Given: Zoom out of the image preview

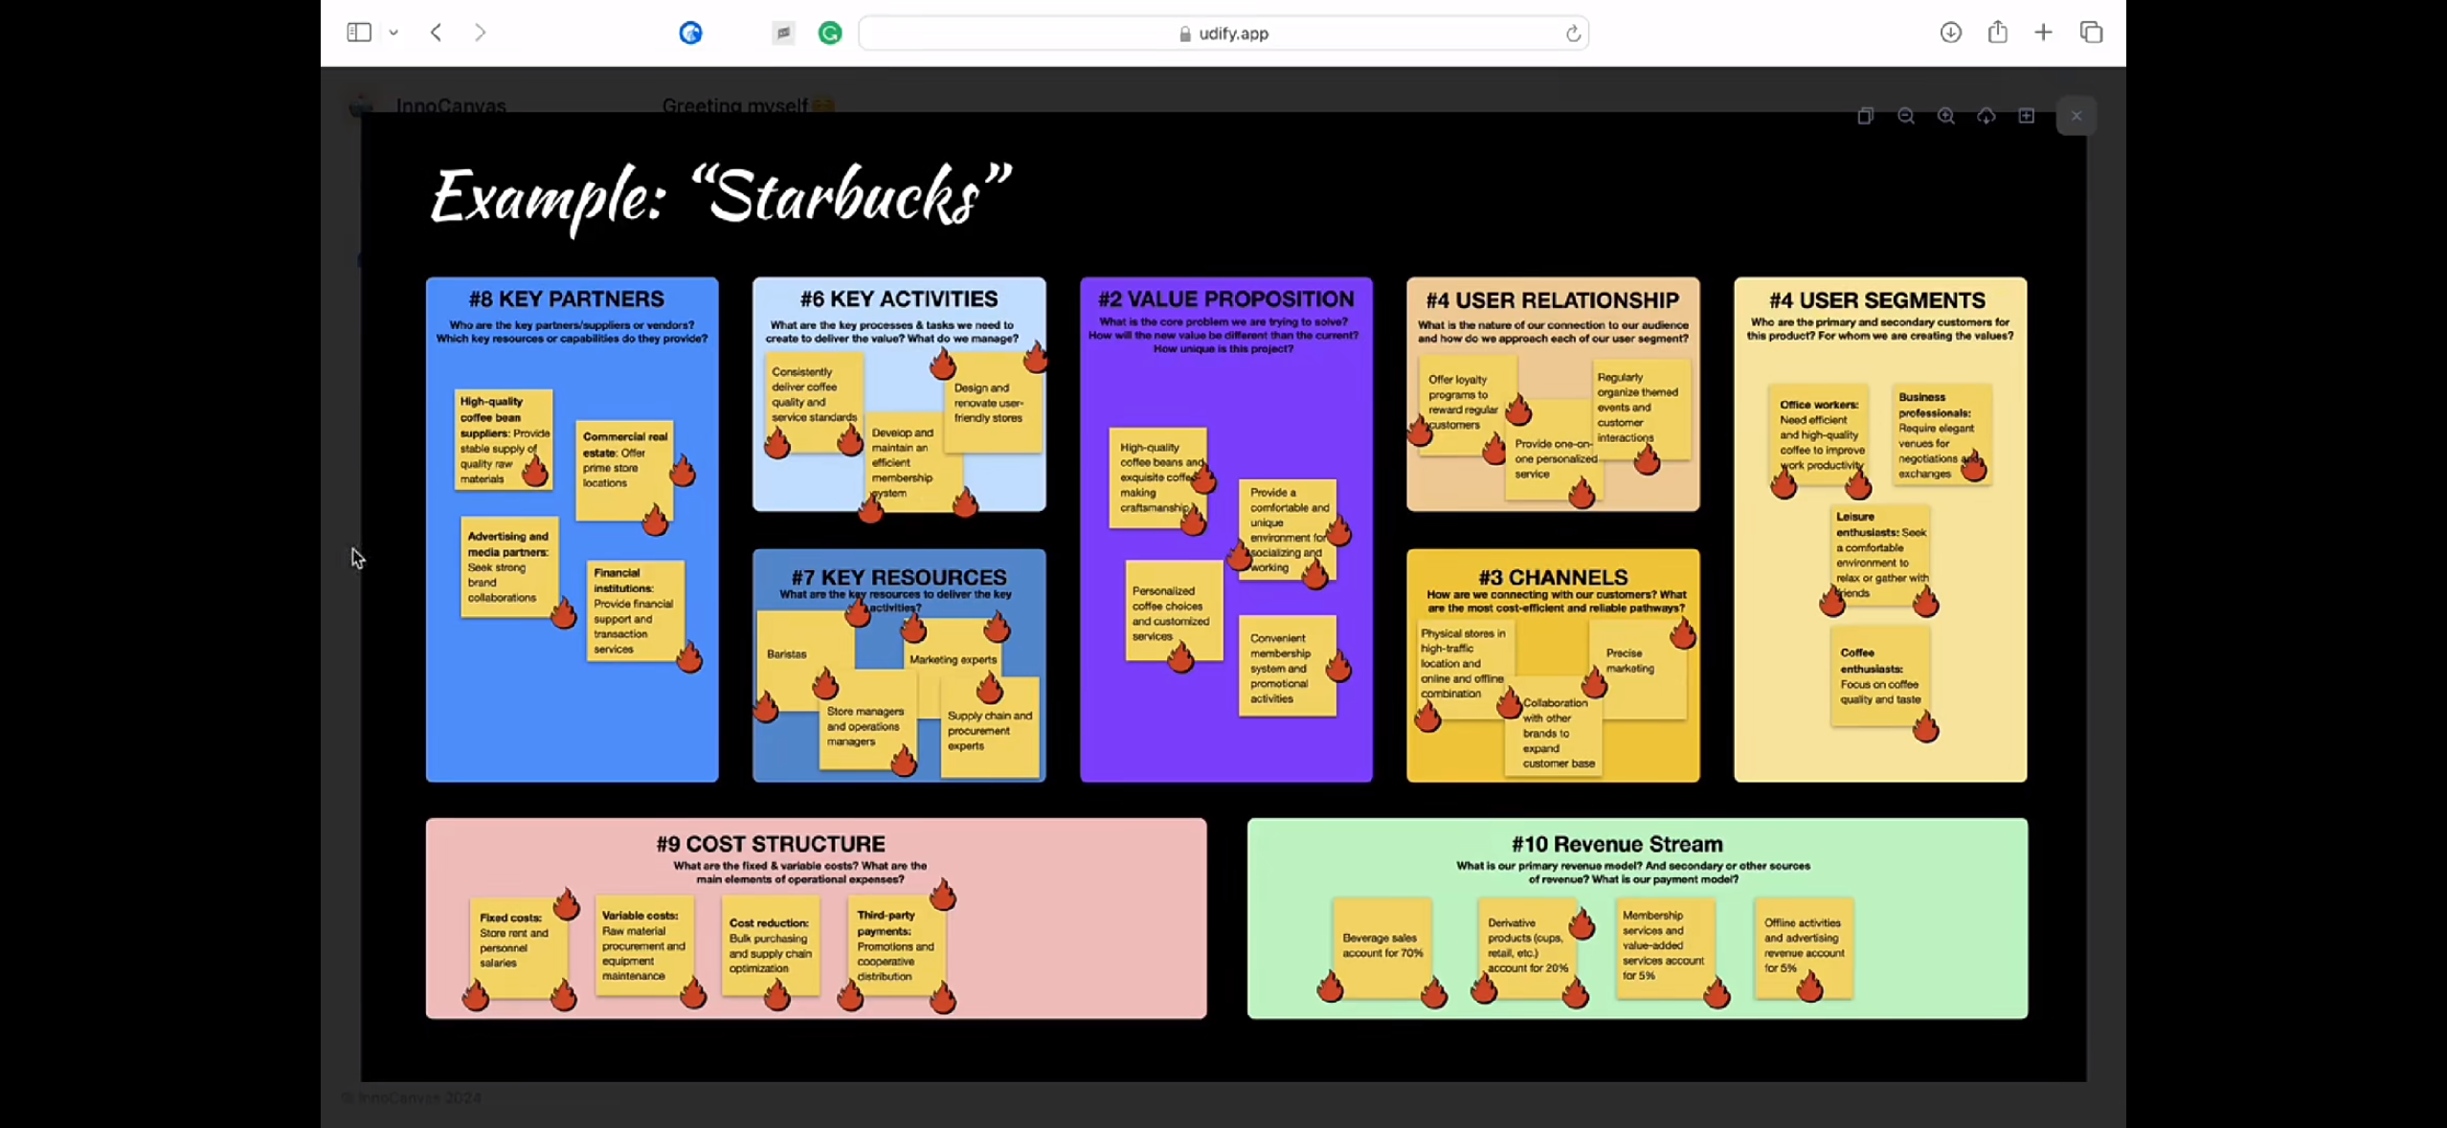Looking at the screenshot, I should [x=1905, y=116].
